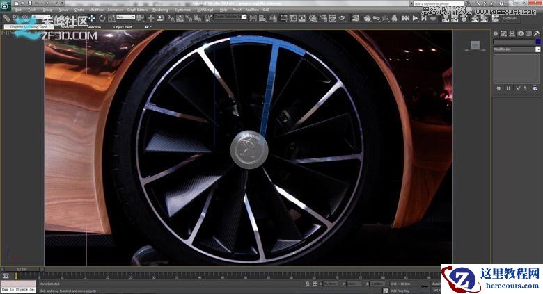Click the selection lock toggle in status bar
The height and width of the screenshot is (294, 543).
click(x=308, y=284)
